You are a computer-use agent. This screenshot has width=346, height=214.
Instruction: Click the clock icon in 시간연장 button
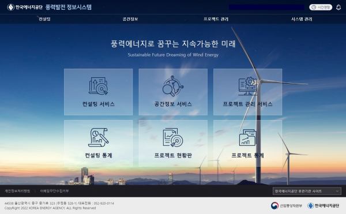pyautogui.click(x=314, y=7)
